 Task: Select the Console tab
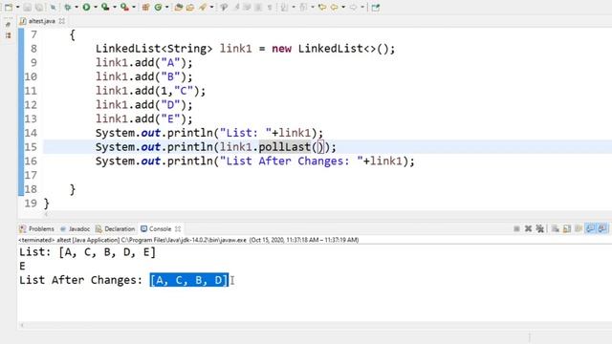pyautogui.click(x=156, y=229)
